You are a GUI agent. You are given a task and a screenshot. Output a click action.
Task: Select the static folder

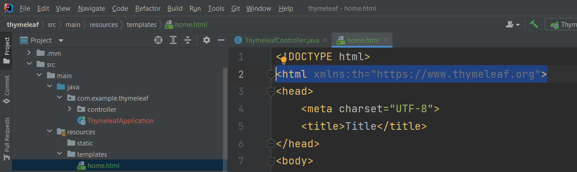pos(80,143)
